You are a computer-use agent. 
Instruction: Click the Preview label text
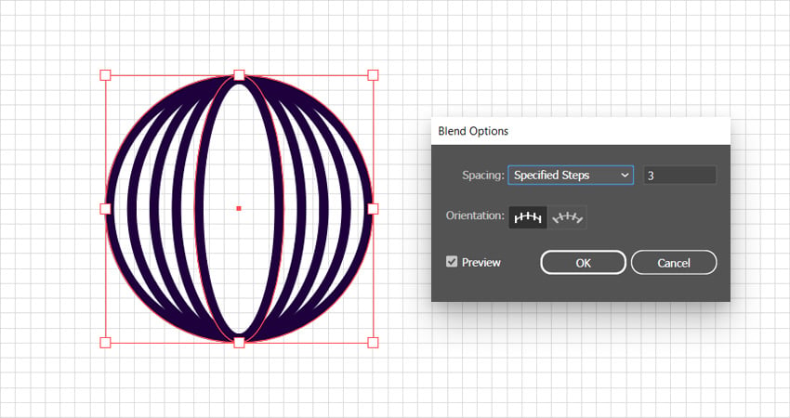(481, 262)
